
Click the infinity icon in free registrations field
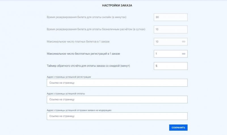point(184,54)
